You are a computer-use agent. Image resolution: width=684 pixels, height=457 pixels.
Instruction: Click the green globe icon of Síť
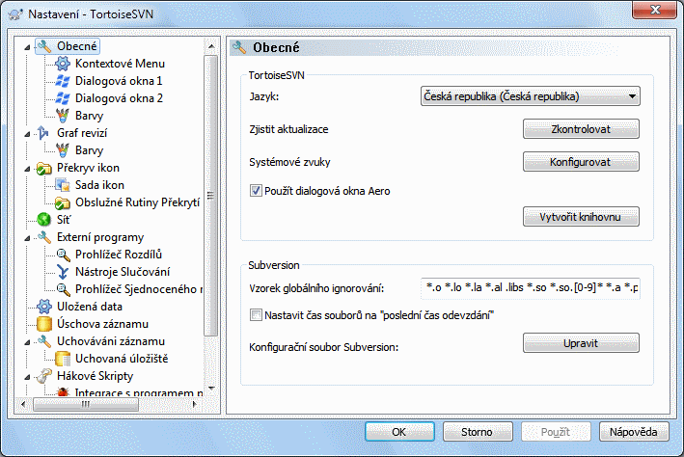coord(44,220)
